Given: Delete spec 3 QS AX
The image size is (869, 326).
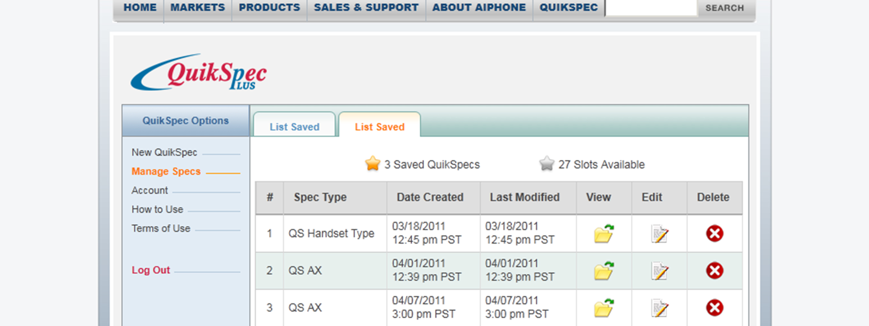Looking at the screenshot, I should point(715,307).
